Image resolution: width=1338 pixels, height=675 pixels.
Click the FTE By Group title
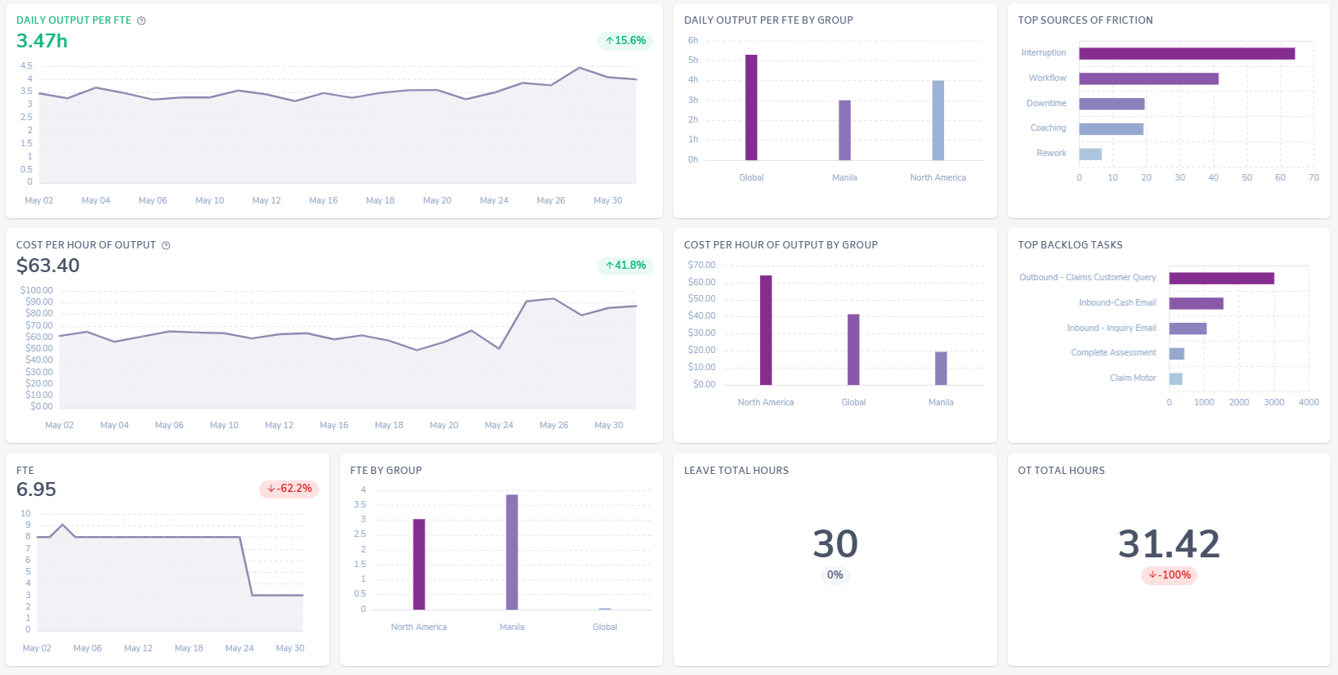tap(386, 471)
